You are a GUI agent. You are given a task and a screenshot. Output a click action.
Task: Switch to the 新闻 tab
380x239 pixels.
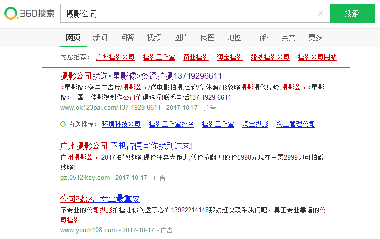pyautogui.click(x=100, y=37)
